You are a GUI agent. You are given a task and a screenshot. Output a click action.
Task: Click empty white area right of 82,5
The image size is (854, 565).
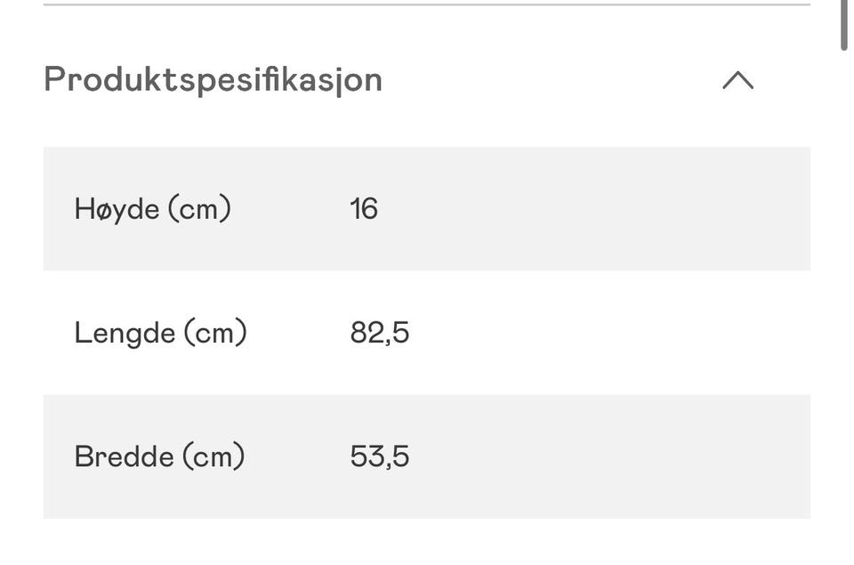pyautogui.click(x=605, y=333)
